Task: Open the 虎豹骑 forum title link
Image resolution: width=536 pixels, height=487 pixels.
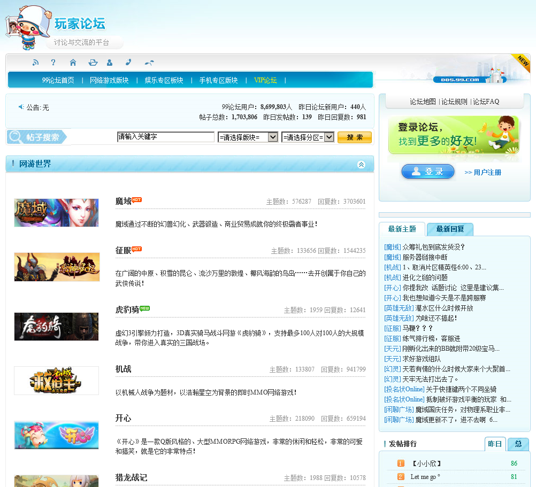Action: point(127,310)
